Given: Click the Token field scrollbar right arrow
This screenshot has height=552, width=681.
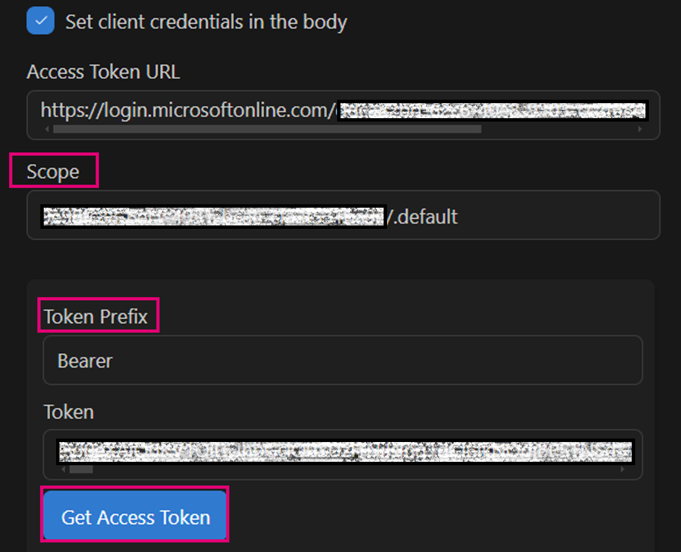Looking at the screenshot, I should click(x=623, y=470).
